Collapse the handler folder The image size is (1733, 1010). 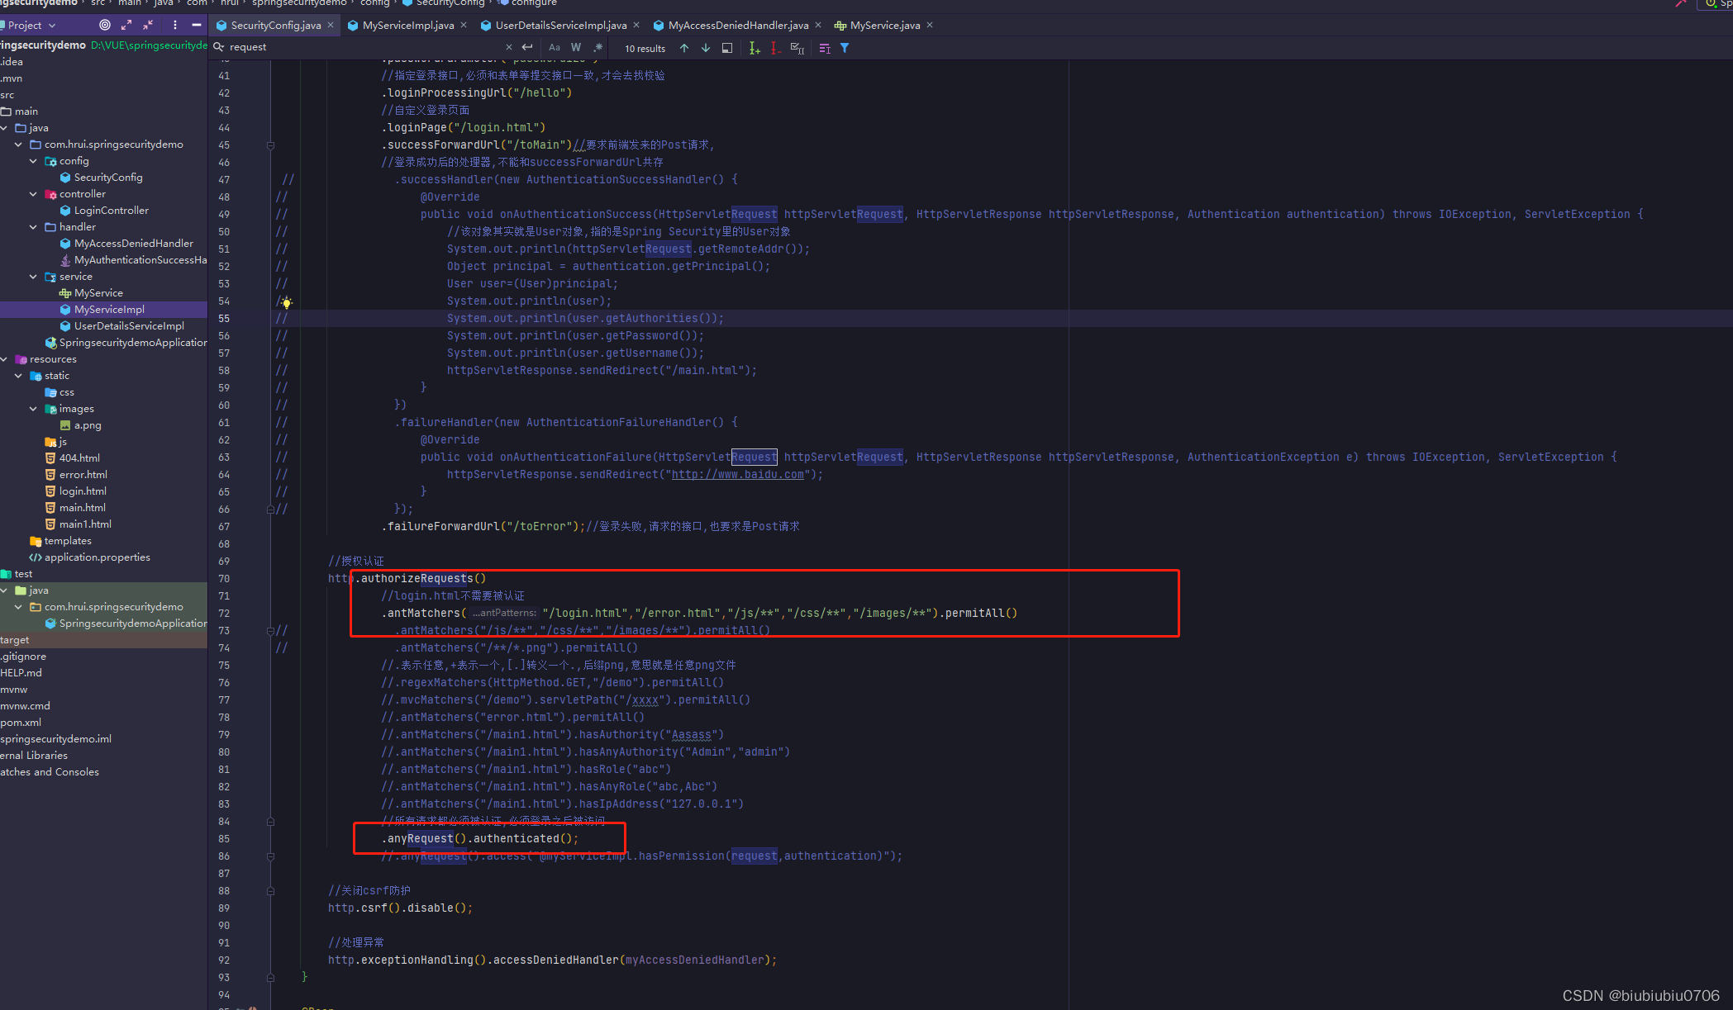pyautogui.click(x=33, y=227)
